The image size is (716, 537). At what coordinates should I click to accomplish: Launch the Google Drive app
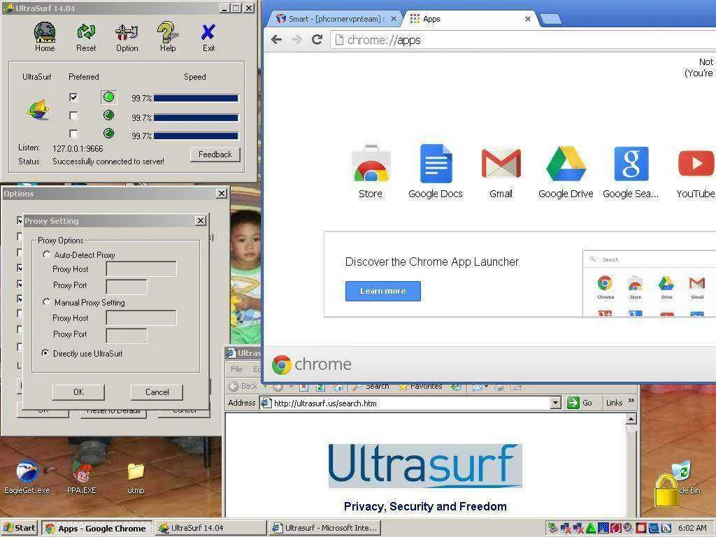pyautogui.click(x=566, y=172)
